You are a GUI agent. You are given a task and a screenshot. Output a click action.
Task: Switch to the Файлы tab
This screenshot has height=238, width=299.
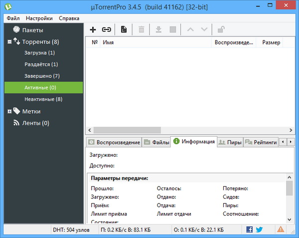[156, 142]
